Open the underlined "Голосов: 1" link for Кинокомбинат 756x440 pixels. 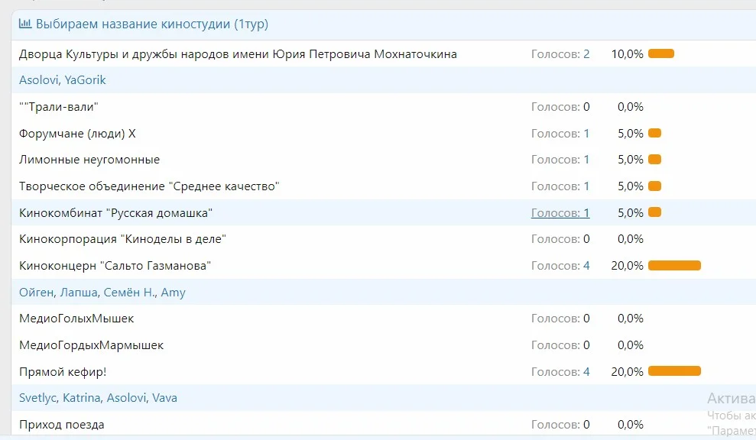[x=560, y=212]
